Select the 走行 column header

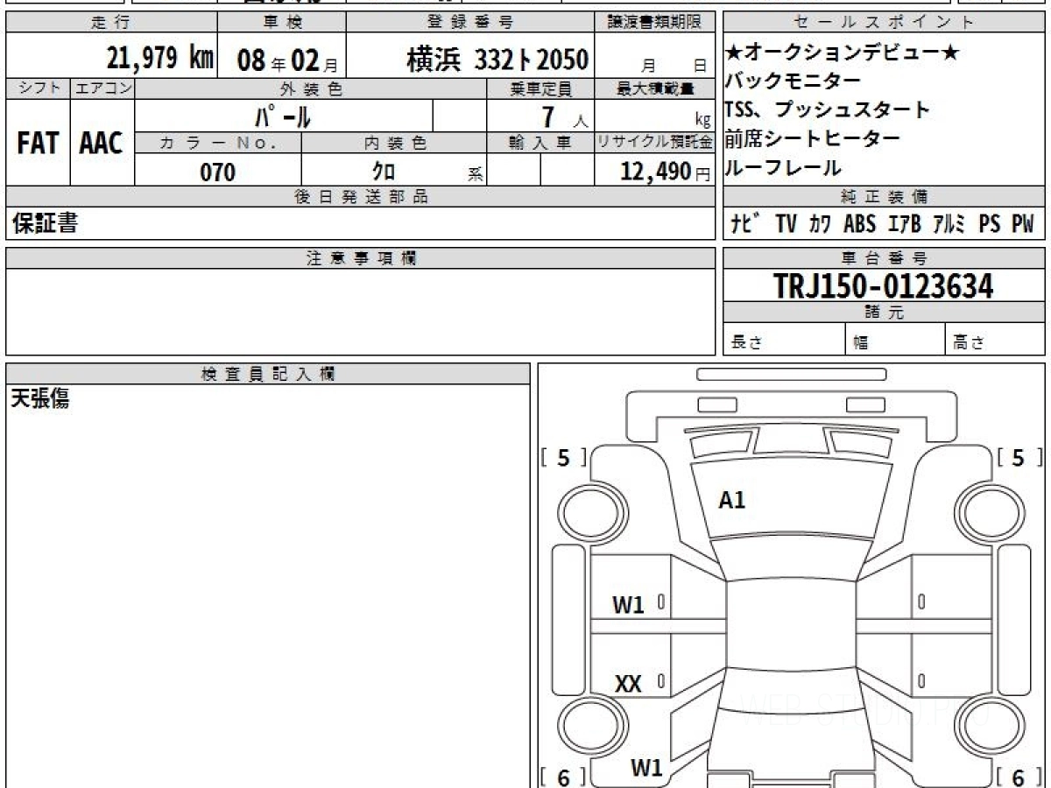pos(111,23)
